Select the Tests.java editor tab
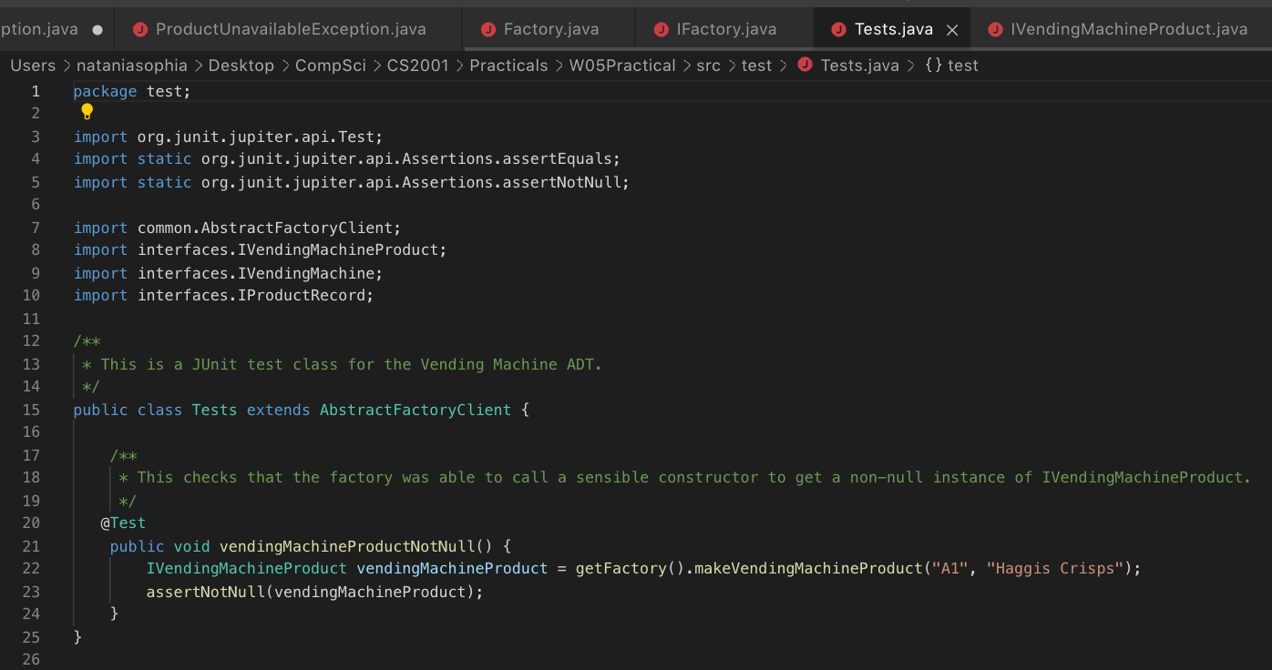The height and width of the screenshot is (670, 1272). tap(893, 30)
